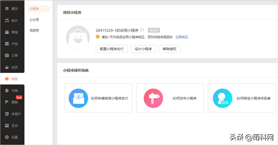Click the 分销 distribution people icon
Screen dimensions: 278x145
(7, 90)
